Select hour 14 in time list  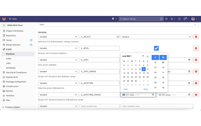[x=155, y=72]
